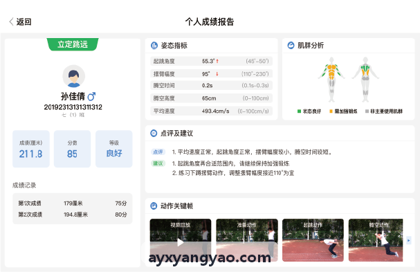420x272 pixels.
Task: Click the suggestion line about 练习下蹲摆臂动作
Action: click(x=233, y=173)
